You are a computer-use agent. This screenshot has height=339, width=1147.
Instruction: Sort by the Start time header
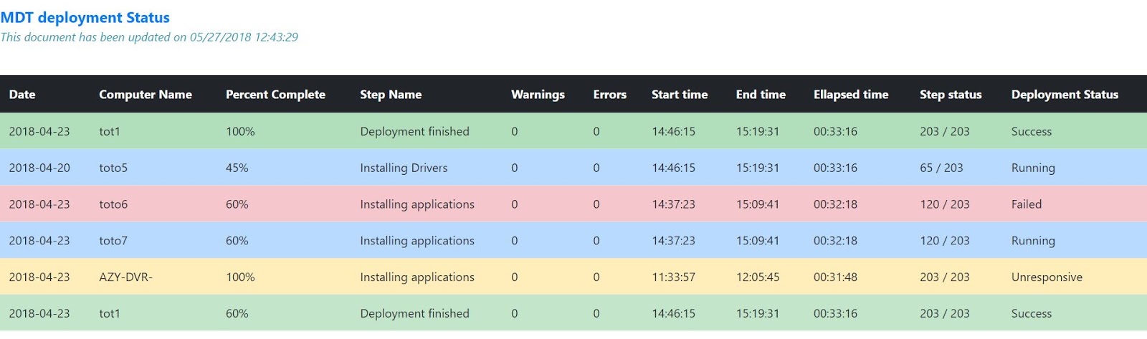679,95
